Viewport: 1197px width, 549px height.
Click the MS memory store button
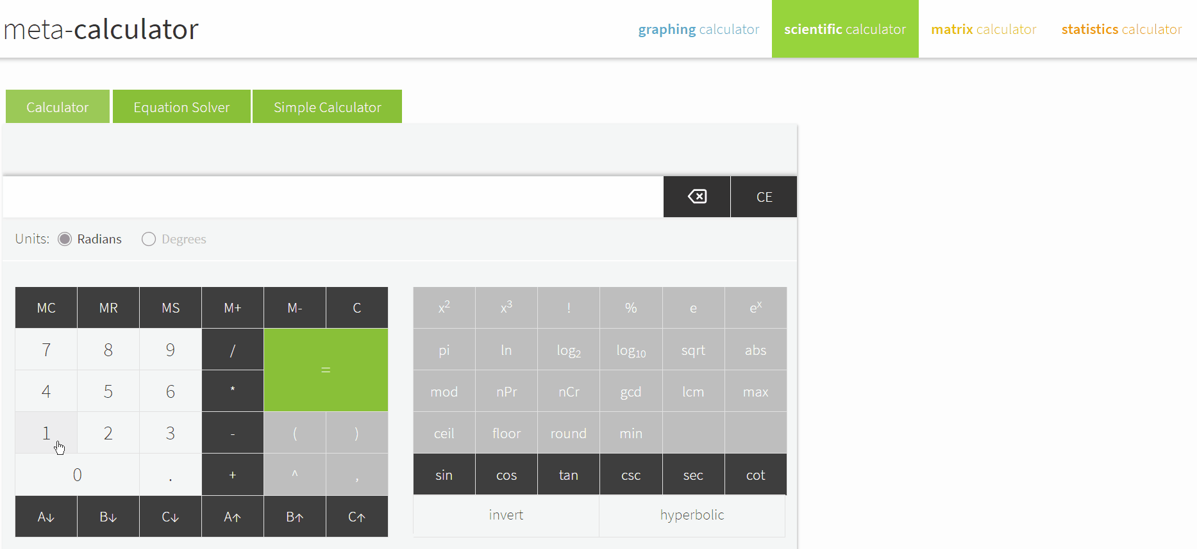tap(171, 307)
